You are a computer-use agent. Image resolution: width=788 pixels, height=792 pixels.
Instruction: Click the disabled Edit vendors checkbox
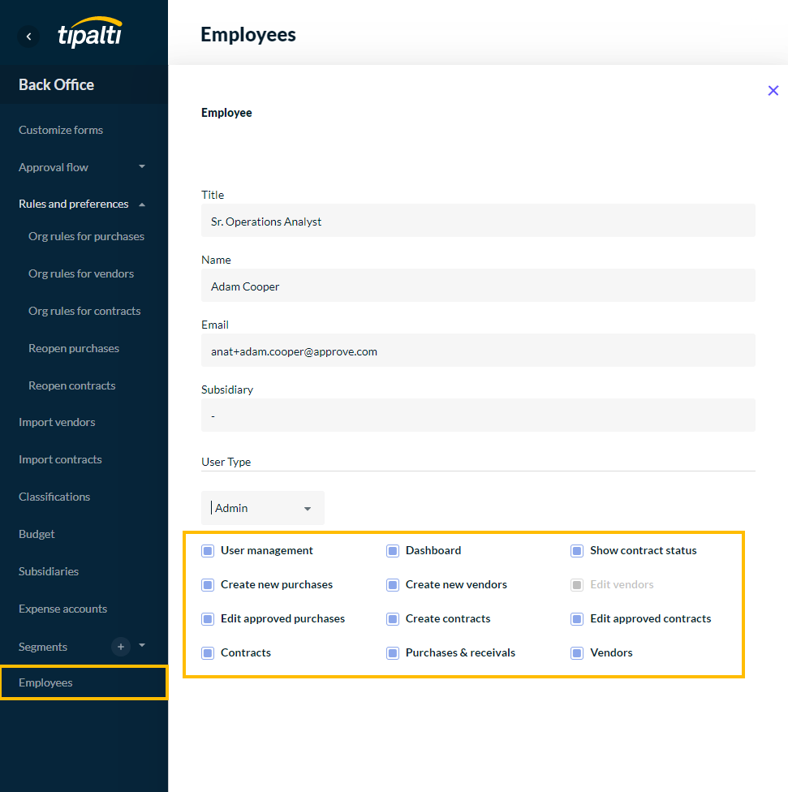tap(577, 585)
